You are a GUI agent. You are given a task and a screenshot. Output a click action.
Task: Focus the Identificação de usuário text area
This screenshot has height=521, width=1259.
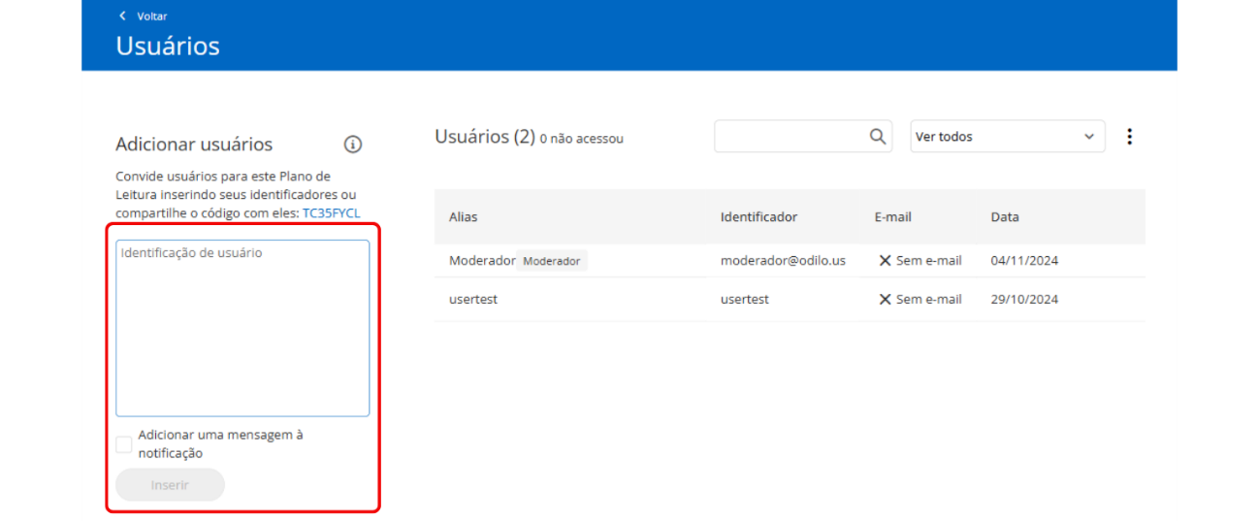[242, 328]
